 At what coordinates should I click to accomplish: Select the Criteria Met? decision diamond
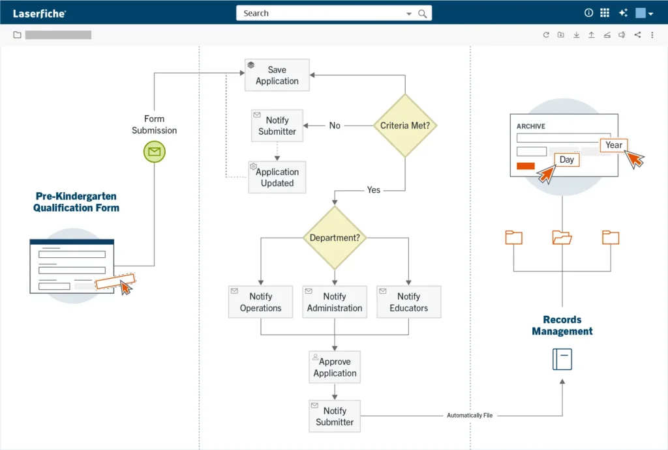[405, 126]
